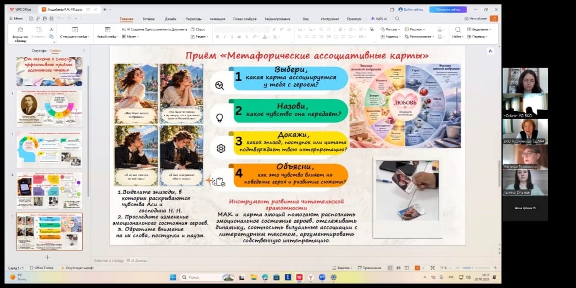Adjust the zoom slider in status bar
This screenshot has width=576, height=288.
[x=473, y=268]
